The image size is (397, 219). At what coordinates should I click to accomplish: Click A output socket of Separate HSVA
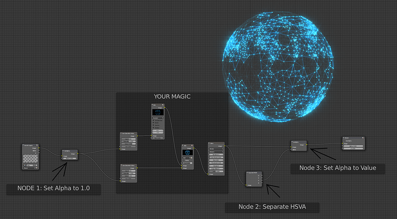click(x=262, y=183)
